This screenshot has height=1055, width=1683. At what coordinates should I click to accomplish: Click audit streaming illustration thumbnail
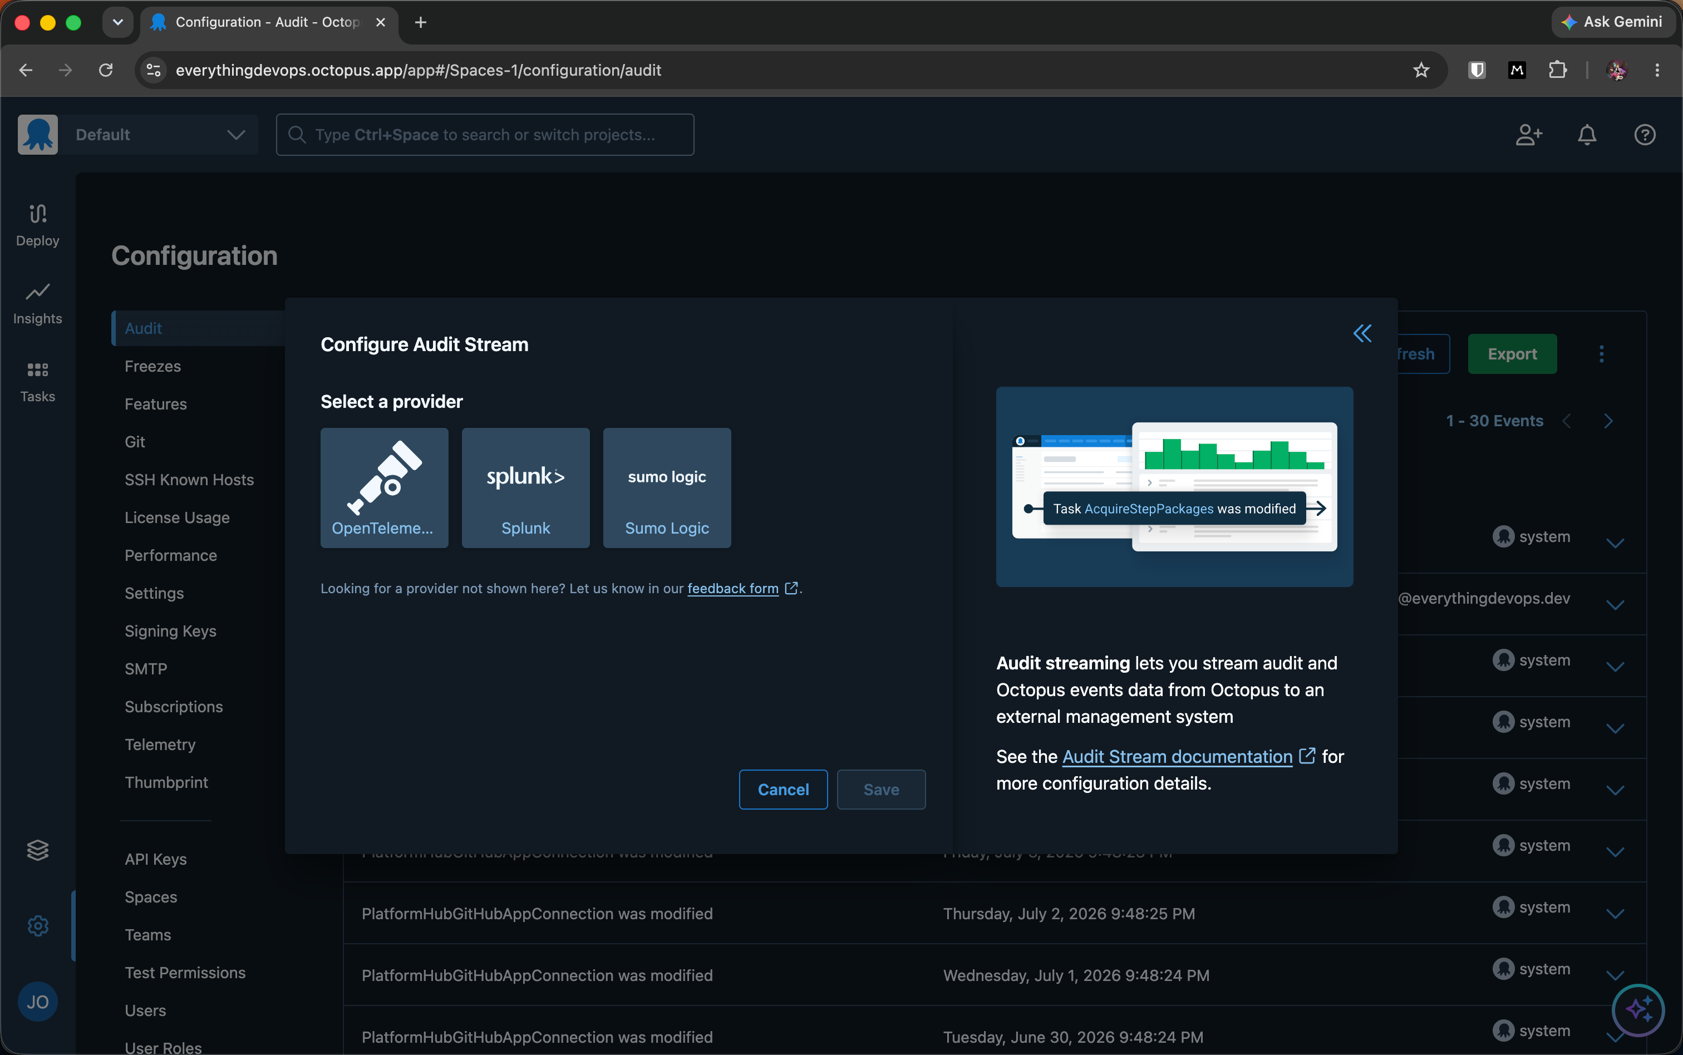point(1174,486)
